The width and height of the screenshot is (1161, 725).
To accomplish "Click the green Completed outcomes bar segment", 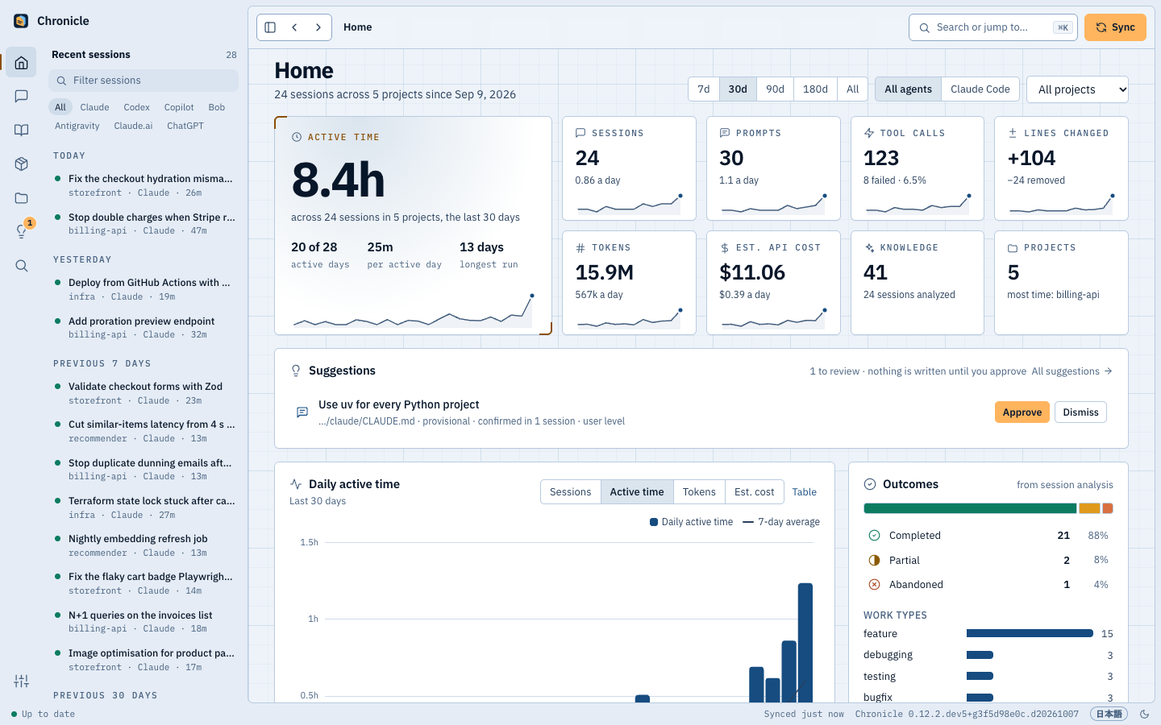I will (970, 508).
